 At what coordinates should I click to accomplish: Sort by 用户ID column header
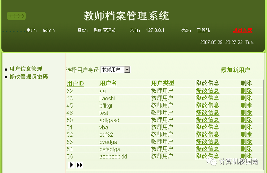(x=75, y=83)
